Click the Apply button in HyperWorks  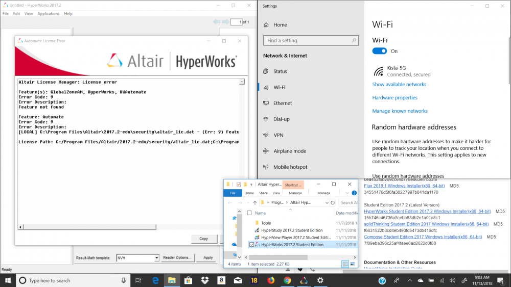pos(208,258)
